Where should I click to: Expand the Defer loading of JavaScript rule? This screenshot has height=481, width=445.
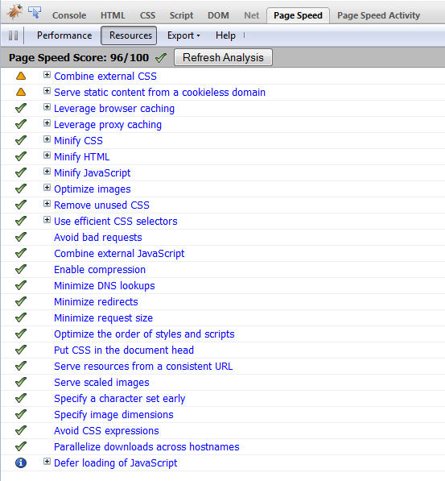point(47,462)
